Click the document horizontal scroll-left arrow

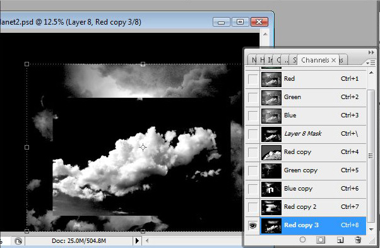click(147, 240)
